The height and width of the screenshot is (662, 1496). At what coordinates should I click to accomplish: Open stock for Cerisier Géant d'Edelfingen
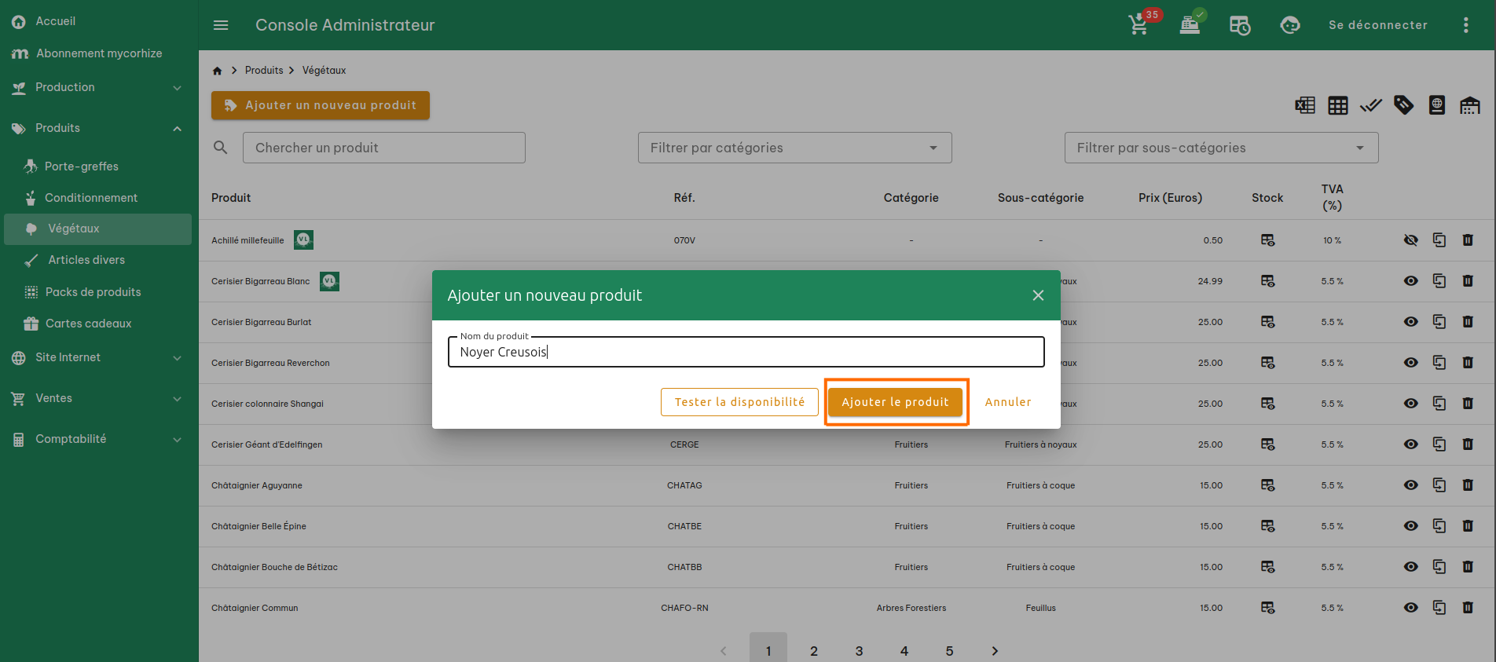coord(1268,444)
